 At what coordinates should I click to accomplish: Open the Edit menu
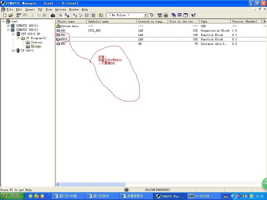pyautogui.click(x=19, y=10)
